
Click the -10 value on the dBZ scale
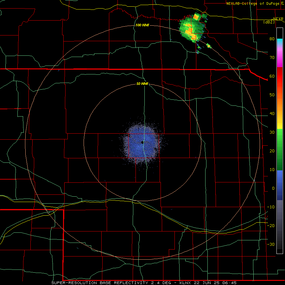[271, 207]
